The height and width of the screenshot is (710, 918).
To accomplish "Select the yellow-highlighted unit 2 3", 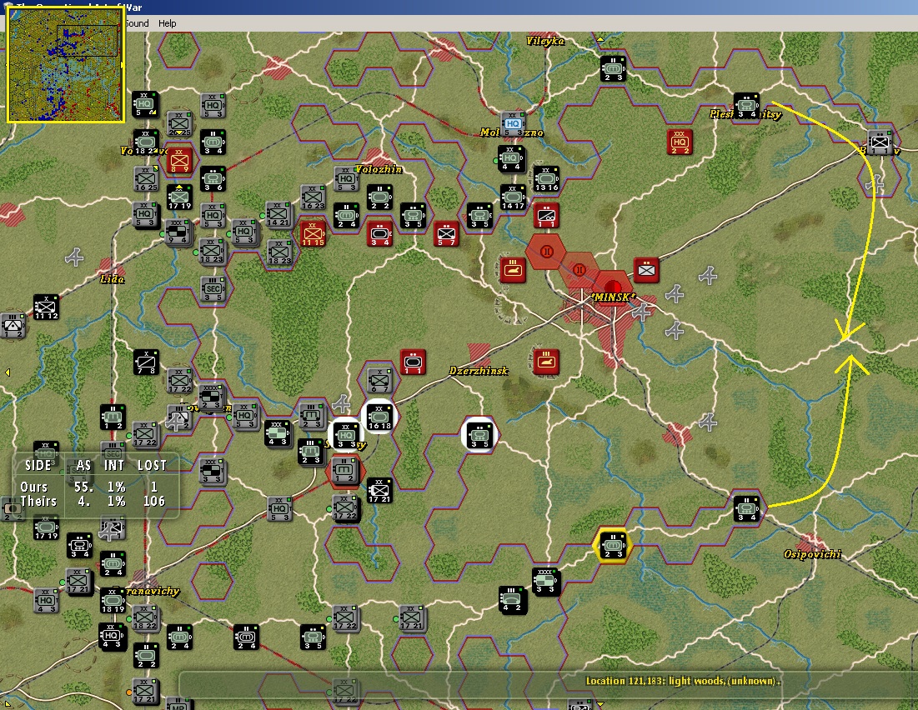I will click(x=612, y=546).
